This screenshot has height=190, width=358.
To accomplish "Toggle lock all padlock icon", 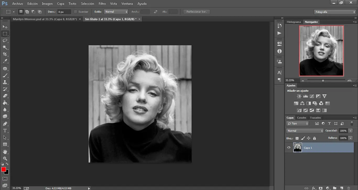I will (314, 138).
